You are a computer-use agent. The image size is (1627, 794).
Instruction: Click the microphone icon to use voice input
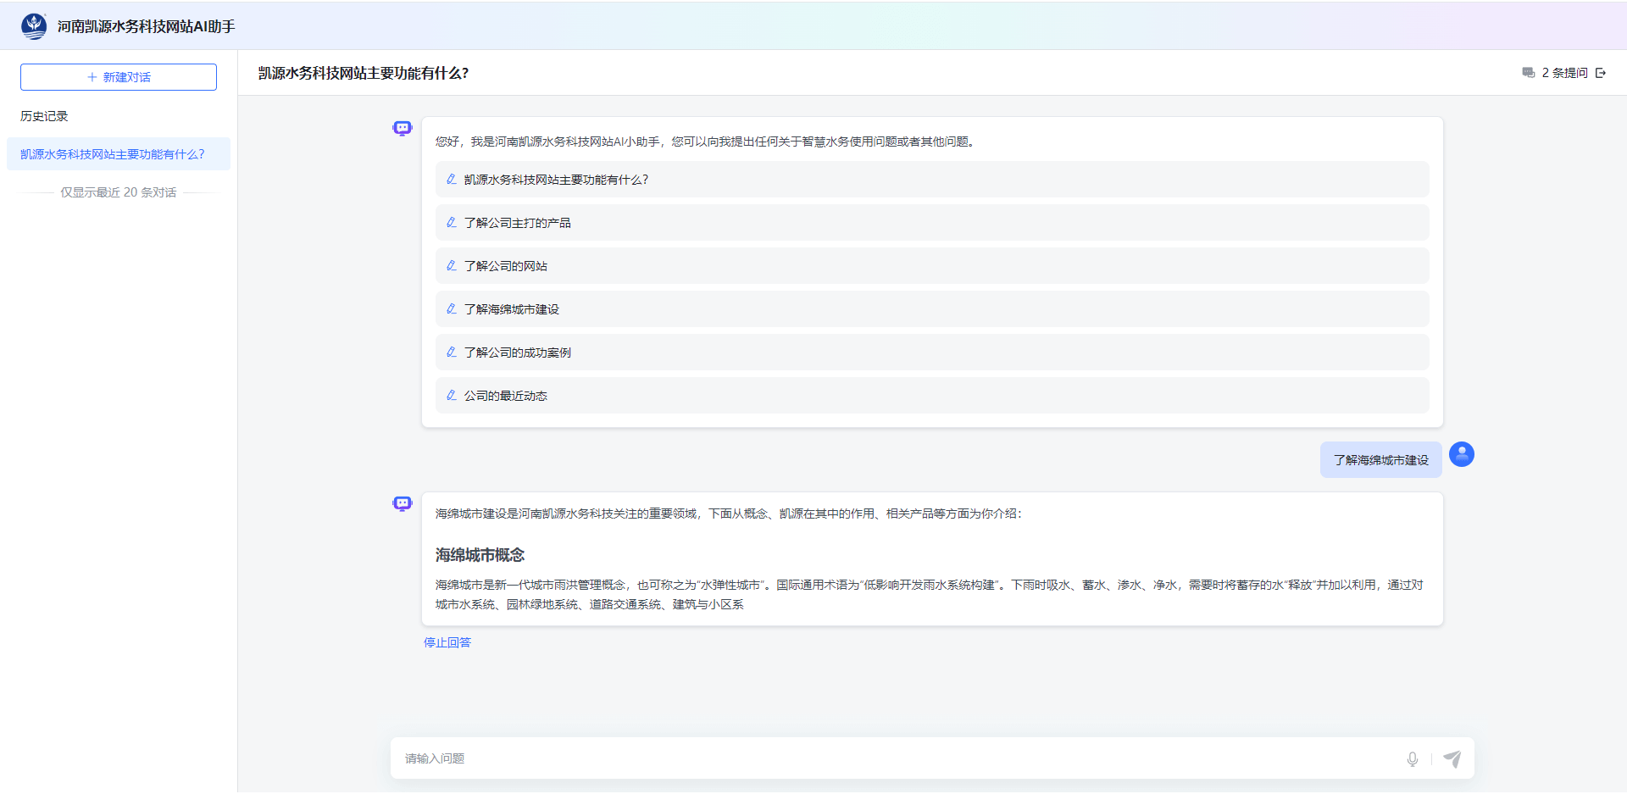[x=1412, y=758]
